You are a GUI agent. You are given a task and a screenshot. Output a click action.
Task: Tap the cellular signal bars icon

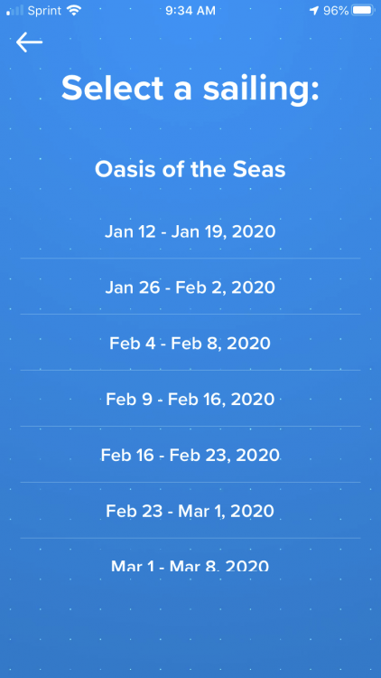click(x=14, y=11)
